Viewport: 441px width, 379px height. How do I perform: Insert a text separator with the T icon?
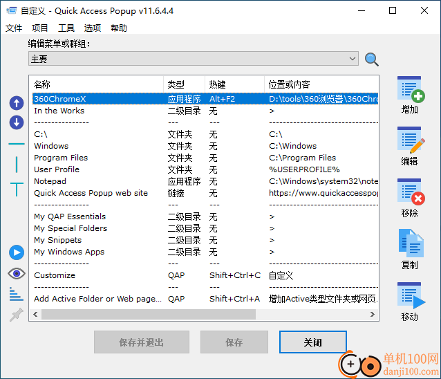(x=17, y=189)
